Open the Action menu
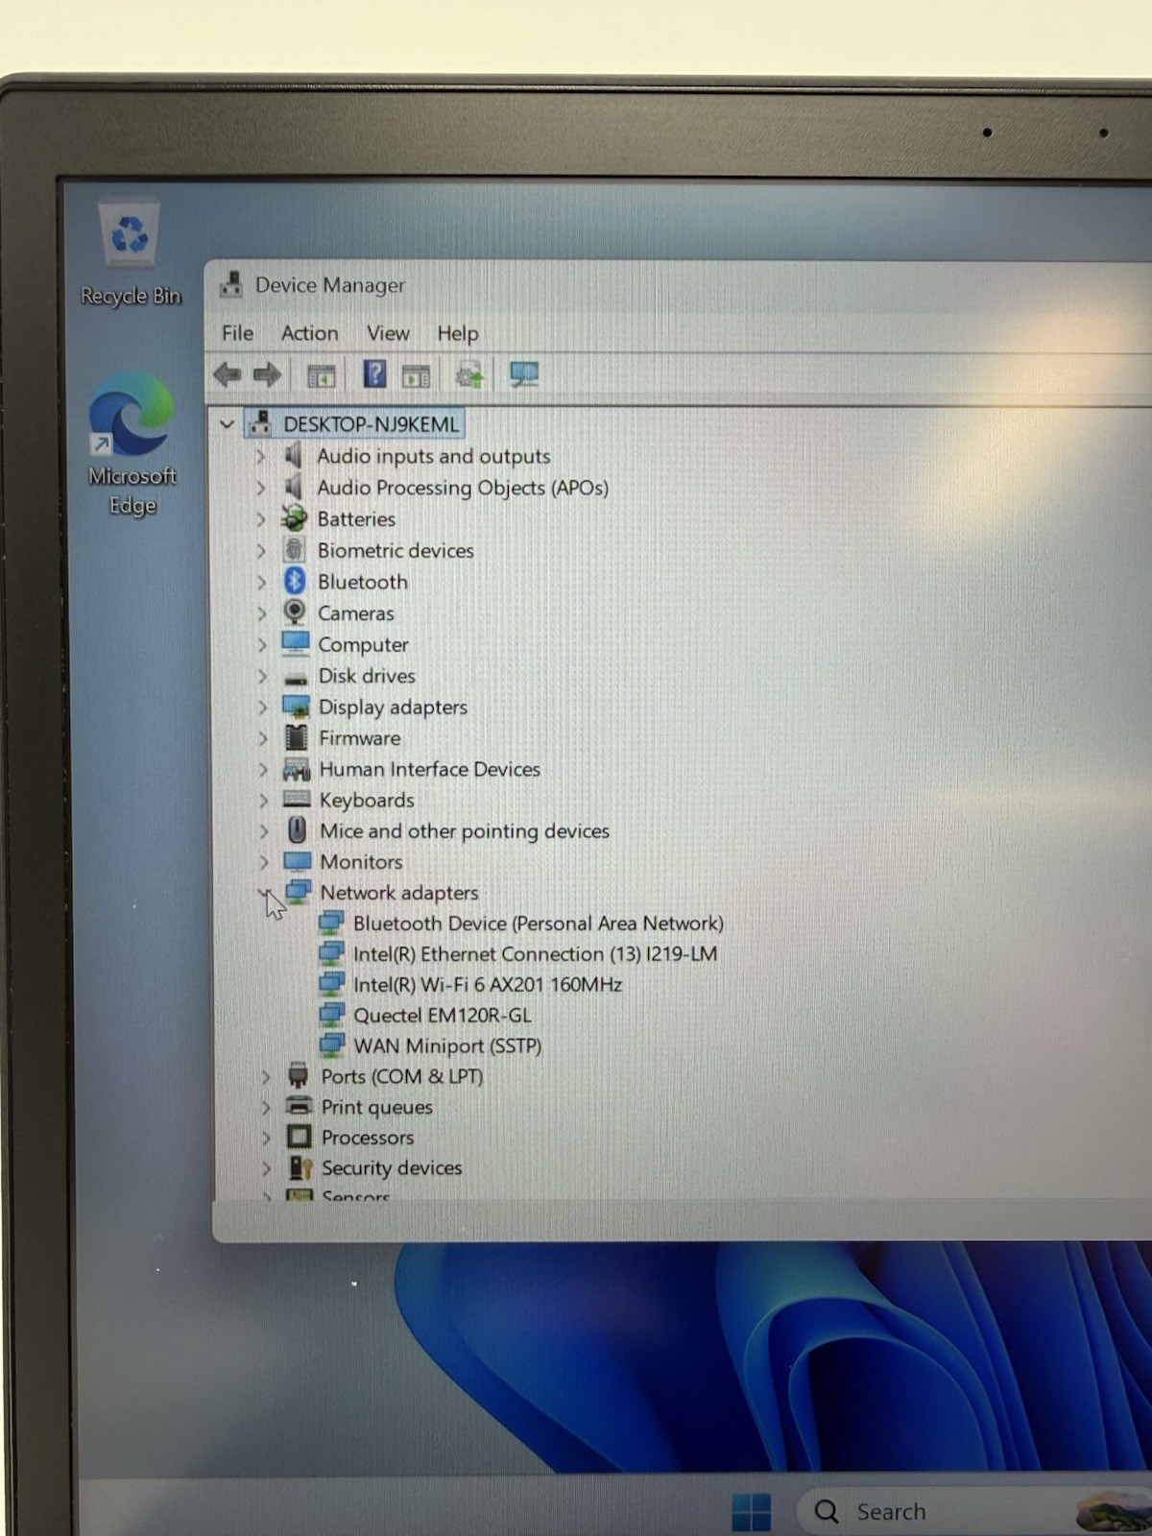 (309, 333)
